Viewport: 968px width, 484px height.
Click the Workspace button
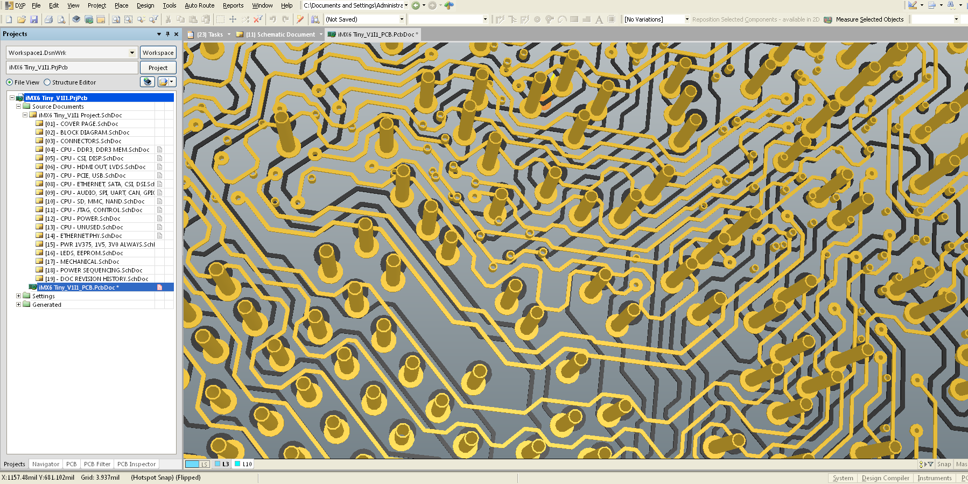pos(158,53)
